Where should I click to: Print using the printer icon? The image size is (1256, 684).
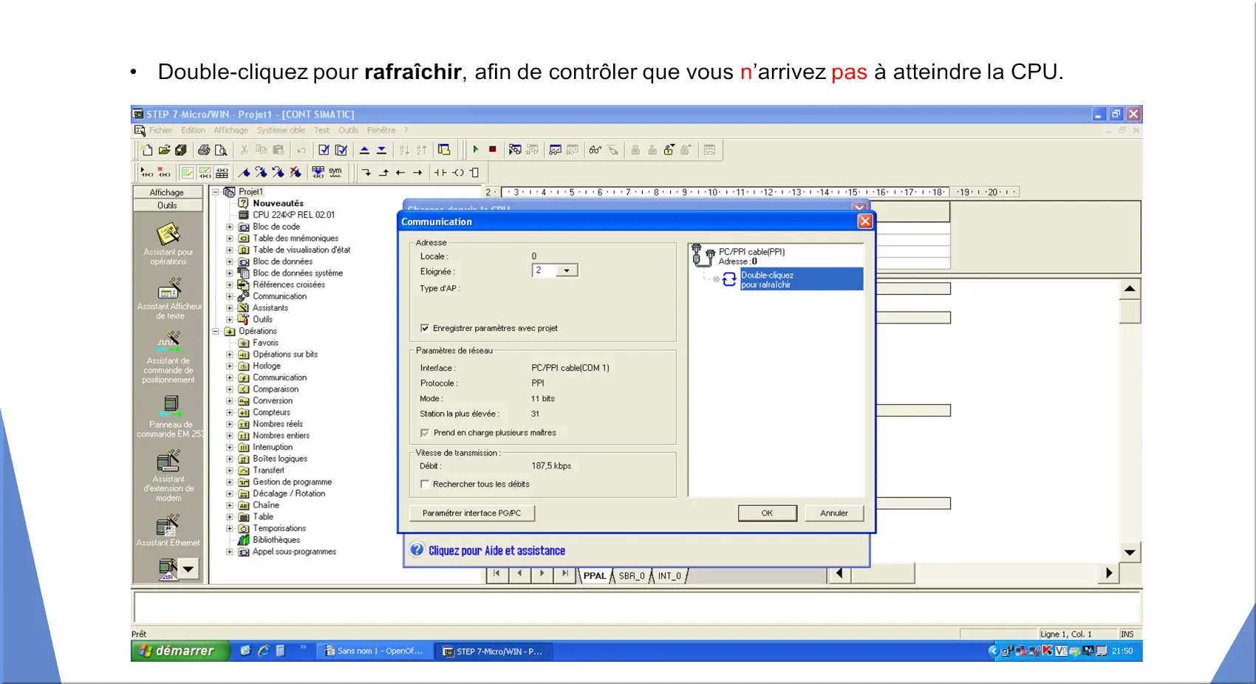pos(204,150)
